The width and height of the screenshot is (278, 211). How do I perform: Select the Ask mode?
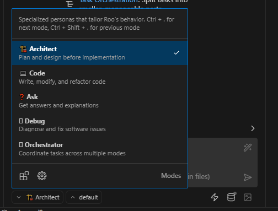[x=100, y=101]
